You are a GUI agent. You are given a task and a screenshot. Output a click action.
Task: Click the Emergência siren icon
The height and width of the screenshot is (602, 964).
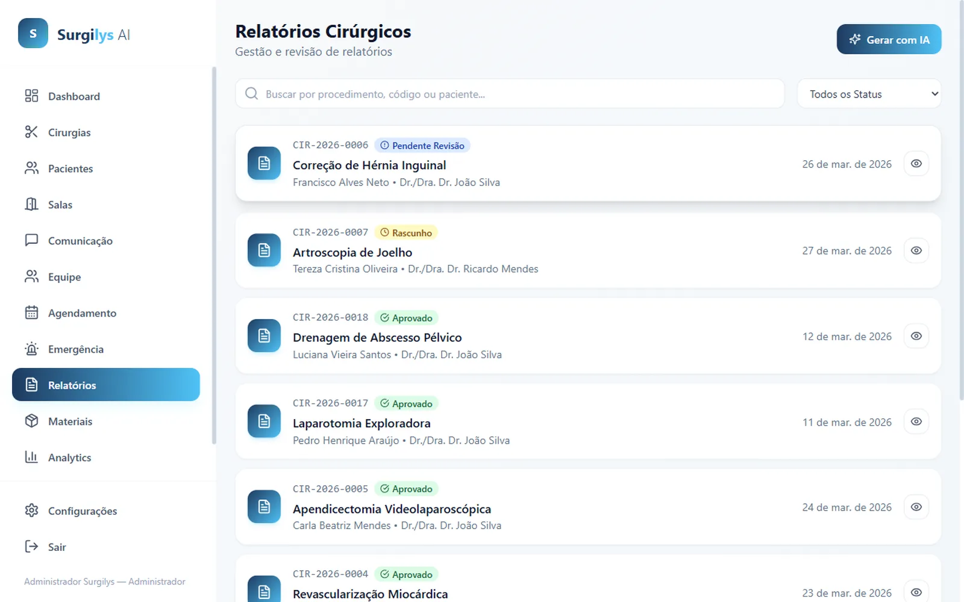point(31,349)
